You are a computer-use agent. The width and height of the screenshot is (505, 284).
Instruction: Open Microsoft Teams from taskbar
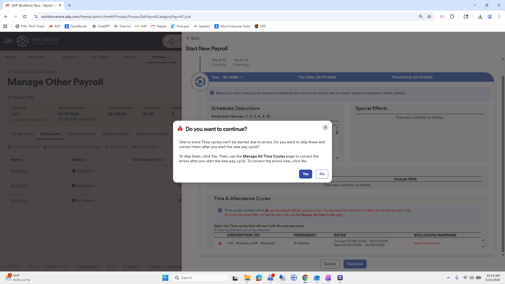(271, 278)
